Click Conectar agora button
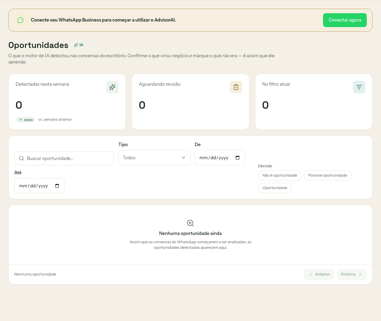This screenshot has height=321, width=381. pos(345,20)
